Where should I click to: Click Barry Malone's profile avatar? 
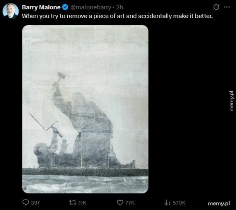[x=11, y=11]
